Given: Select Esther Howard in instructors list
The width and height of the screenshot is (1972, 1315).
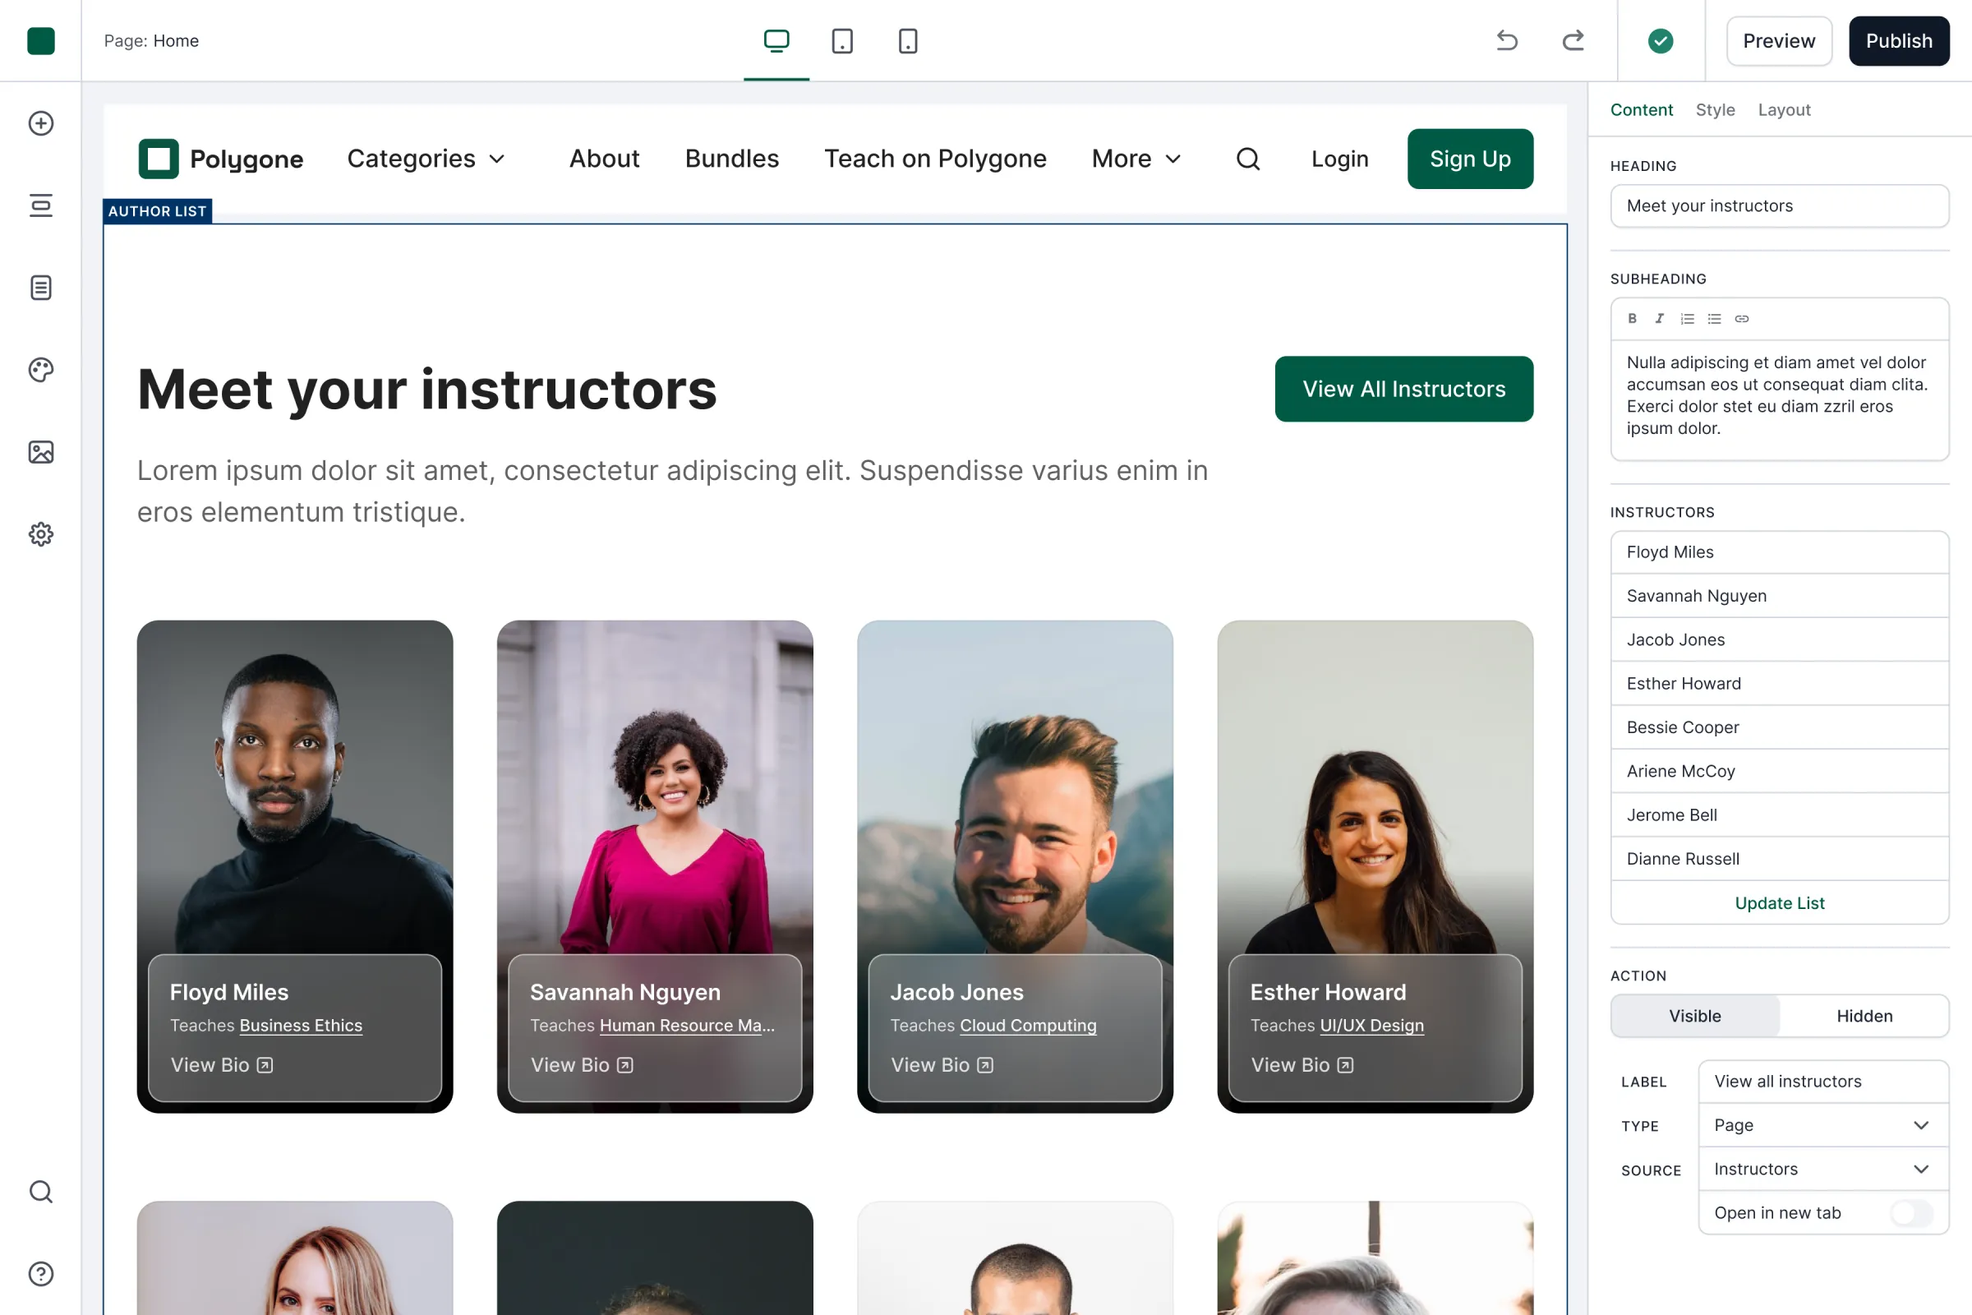Looking at the screenshot, I should pyautogui.click(x=1779, y=684).
